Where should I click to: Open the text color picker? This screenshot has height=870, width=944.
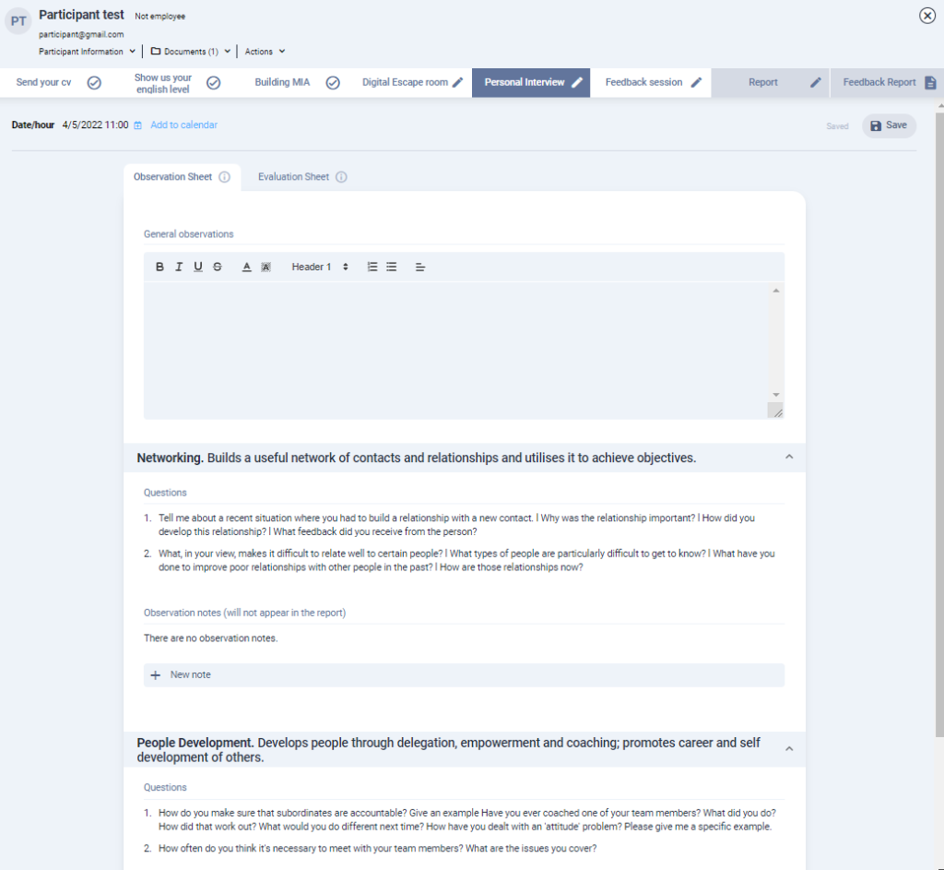point(246,267)
